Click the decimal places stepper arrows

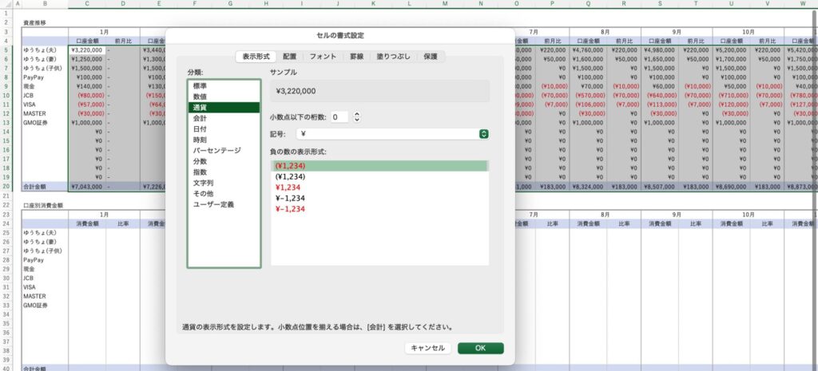coord(356,117)
